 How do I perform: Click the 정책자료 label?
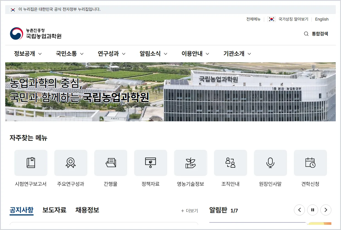pyautogui.click(x=151, y=184)
